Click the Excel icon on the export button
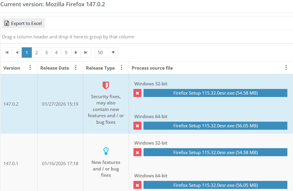 pos(7,23)
